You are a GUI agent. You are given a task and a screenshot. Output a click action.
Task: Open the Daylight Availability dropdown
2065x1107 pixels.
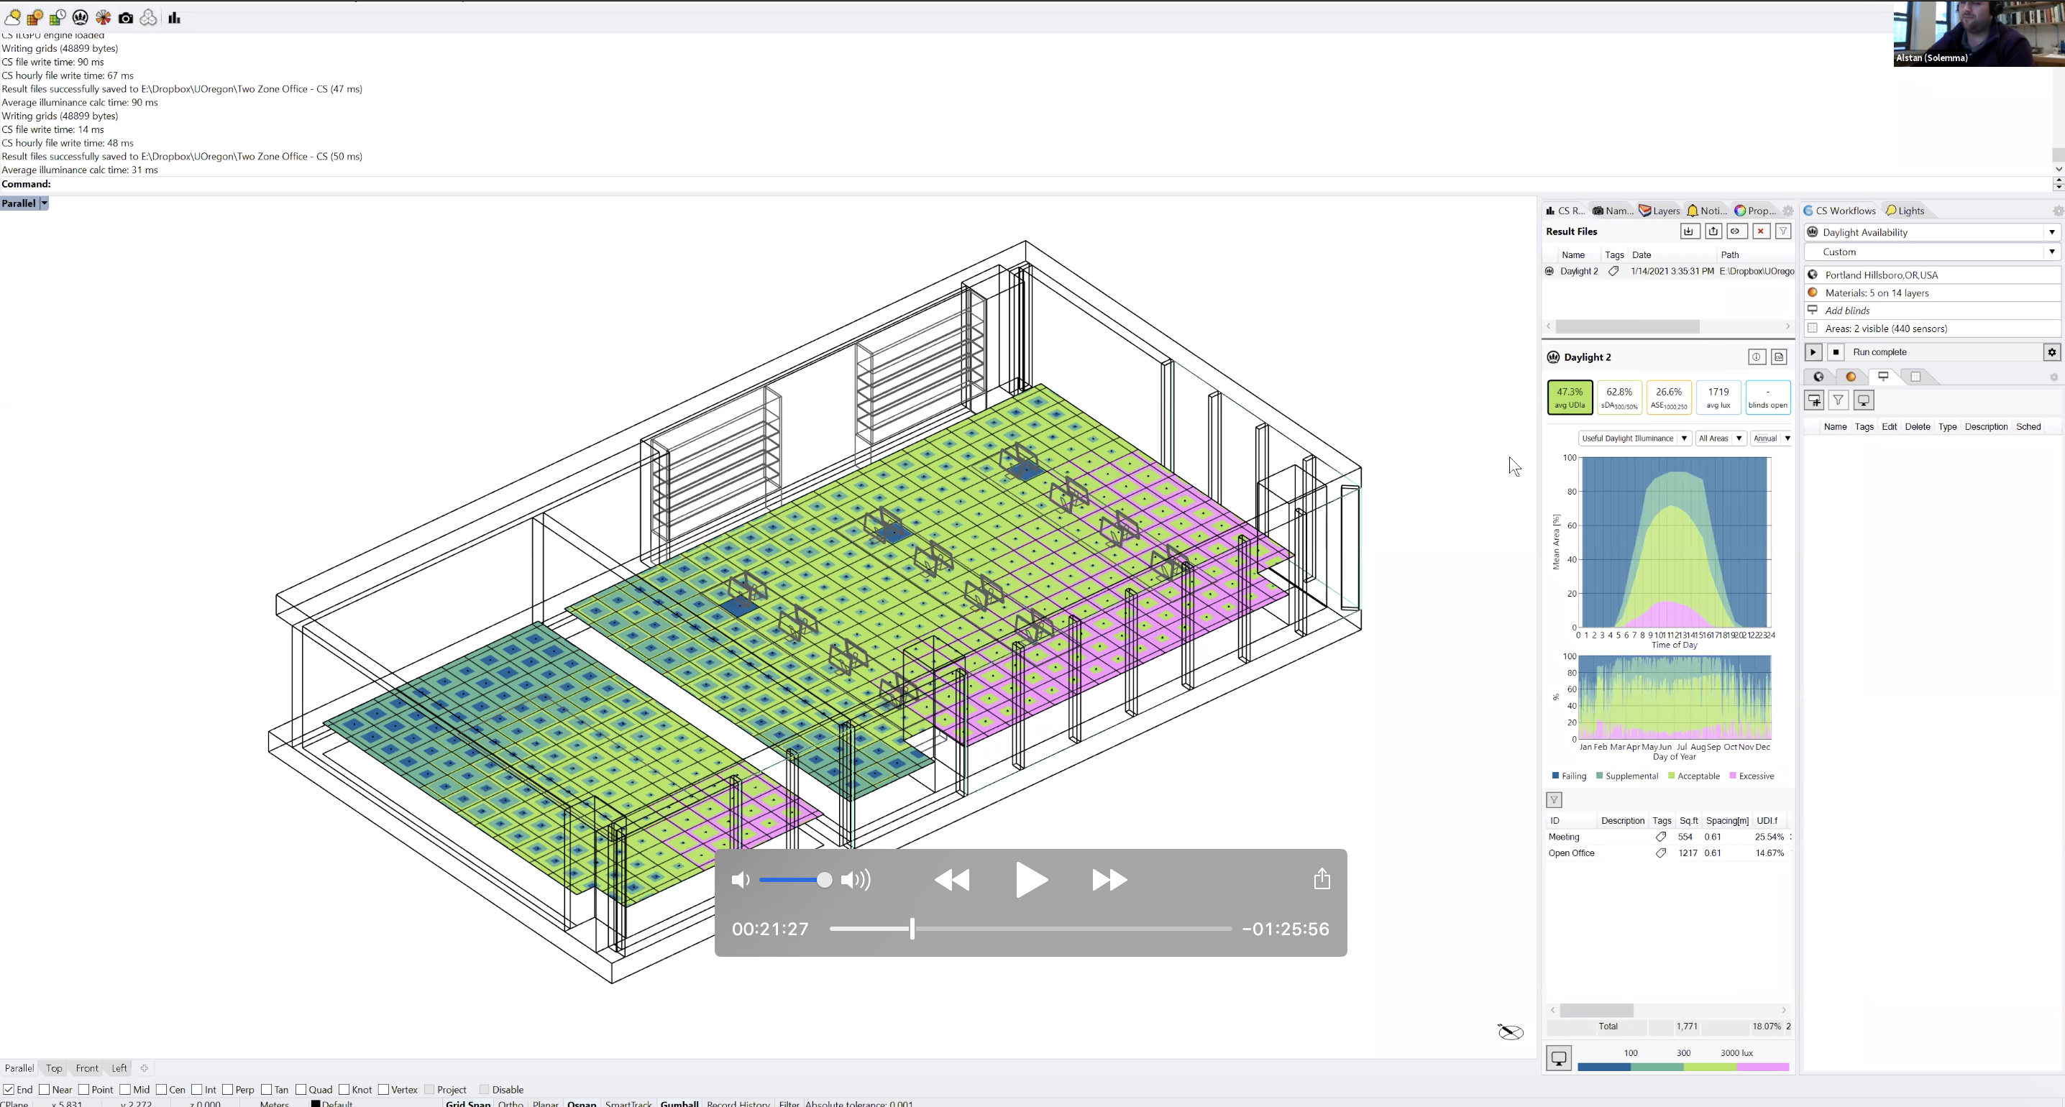(1932, 232)
